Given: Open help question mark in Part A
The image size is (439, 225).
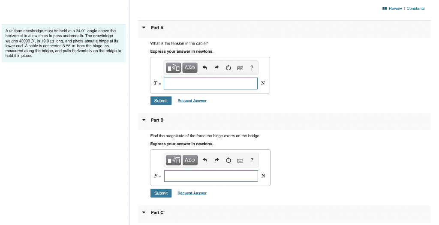Looking at the screenshot, I should coord(252,67).
